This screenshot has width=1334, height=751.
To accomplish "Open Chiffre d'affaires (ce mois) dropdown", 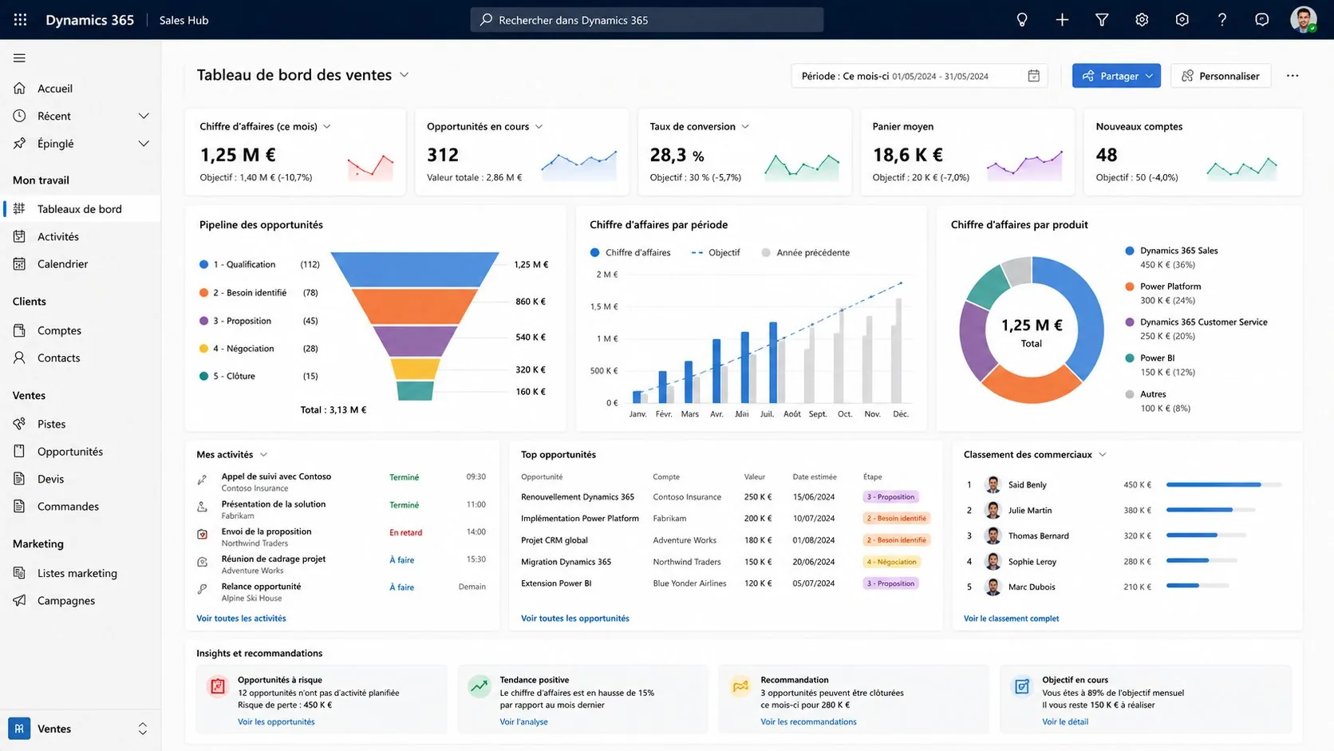I will coord(326,127).
